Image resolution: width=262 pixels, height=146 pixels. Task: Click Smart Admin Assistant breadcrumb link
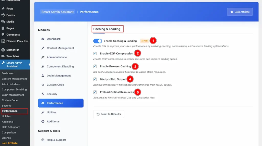[x=58, y=12]
